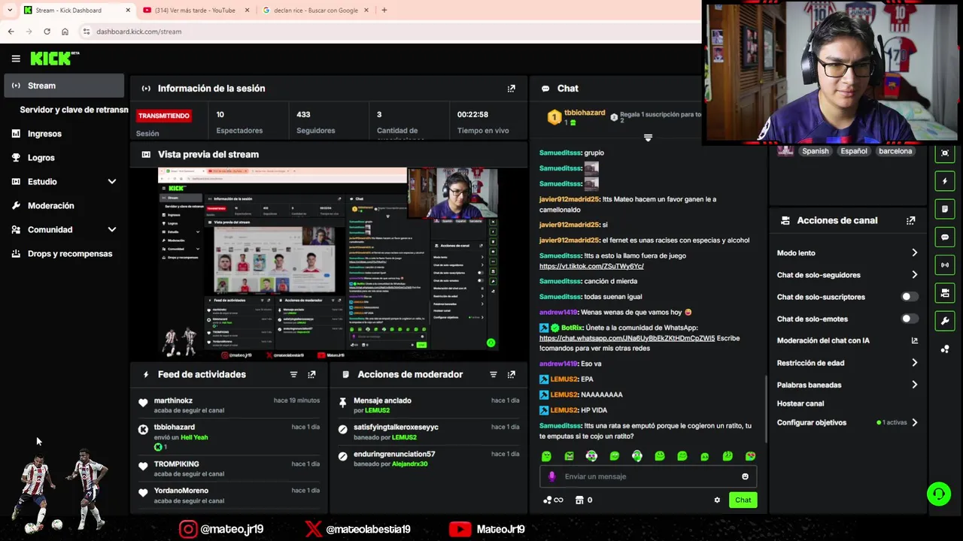Image resolution: width=963 pixels, height=541 pixels.
Task: Select the first green emote in quick bar
Action: point(546,456)
